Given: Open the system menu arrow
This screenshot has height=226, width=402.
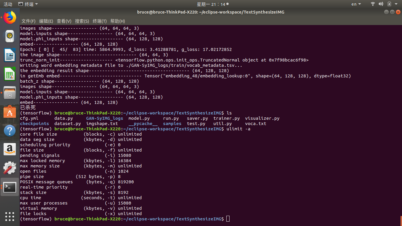Looking at the screenshot, I should (x=396, y=4).
